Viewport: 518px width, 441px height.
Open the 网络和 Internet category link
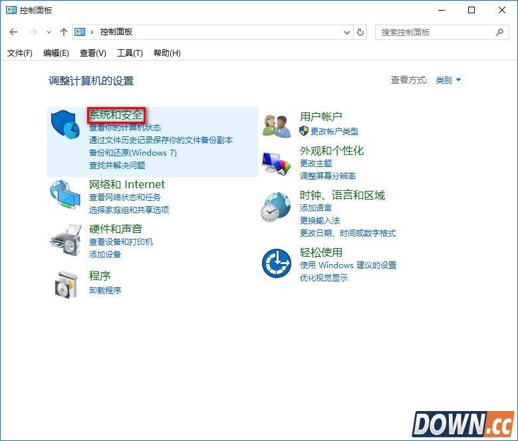click(x=127, y=184)
